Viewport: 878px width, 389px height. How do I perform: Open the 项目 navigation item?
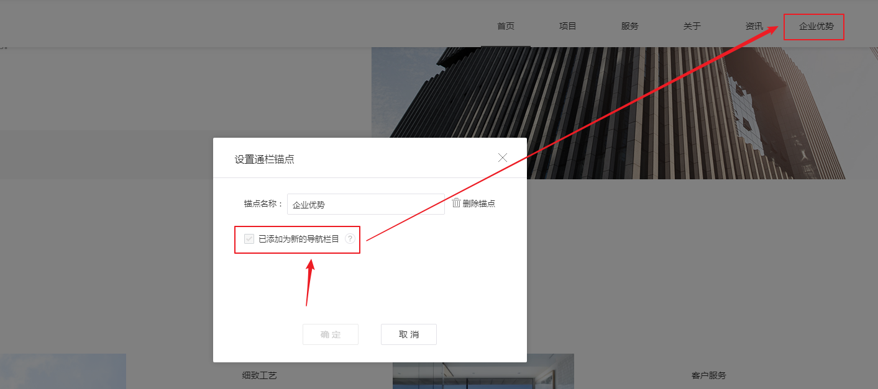tap(568, 26)
